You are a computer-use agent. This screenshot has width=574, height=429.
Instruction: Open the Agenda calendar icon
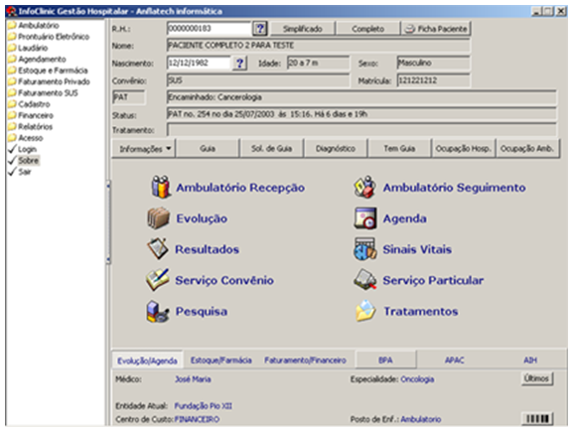click(365, 218)
